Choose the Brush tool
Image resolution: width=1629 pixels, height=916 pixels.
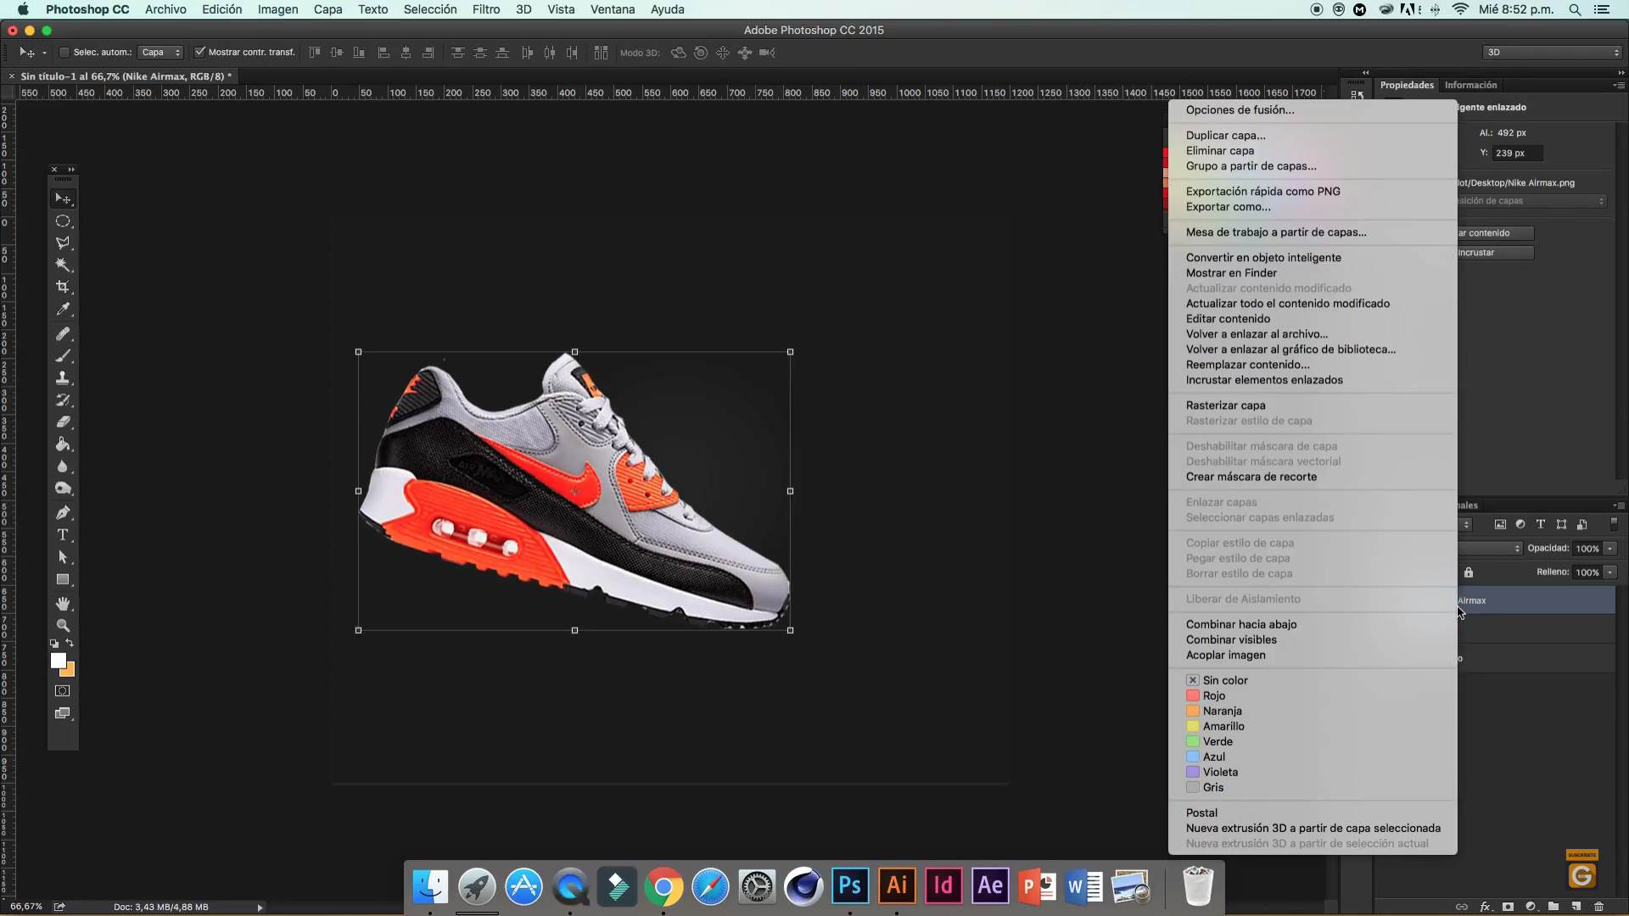[x=63, y=355]
